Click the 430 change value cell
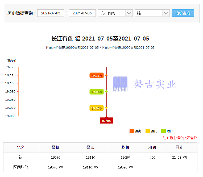Viewport: 203px width, 177px height. click(x=152, y=157)
